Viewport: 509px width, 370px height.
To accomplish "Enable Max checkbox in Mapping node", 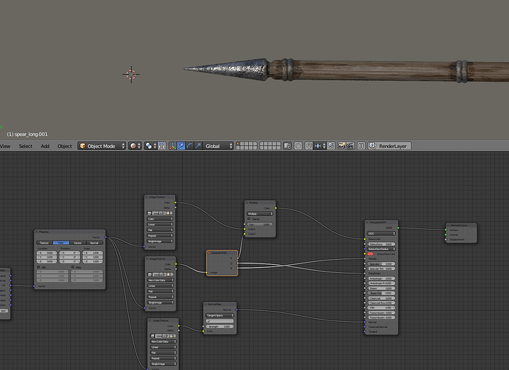I will (x=73, y=267).
